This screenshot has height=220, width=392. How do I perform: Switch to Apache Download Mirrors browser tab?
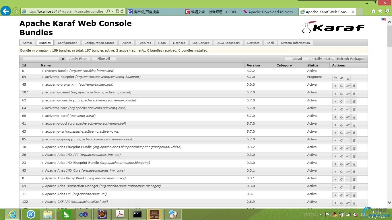[x=270, y=12]
